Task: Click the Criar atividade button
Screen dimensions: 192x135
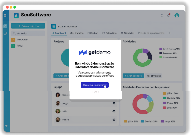Action: coord(133,76)
